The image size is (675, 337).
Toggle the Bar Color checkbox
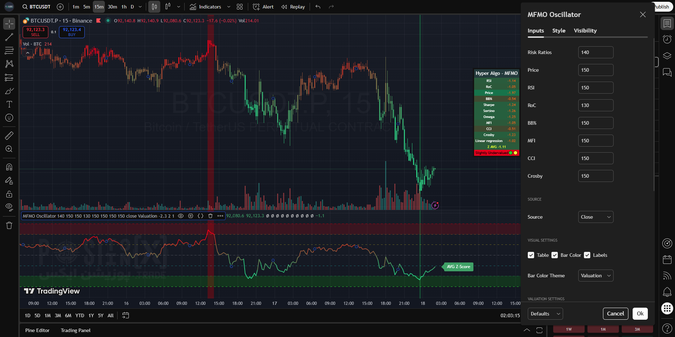click(x=555, y=255)
